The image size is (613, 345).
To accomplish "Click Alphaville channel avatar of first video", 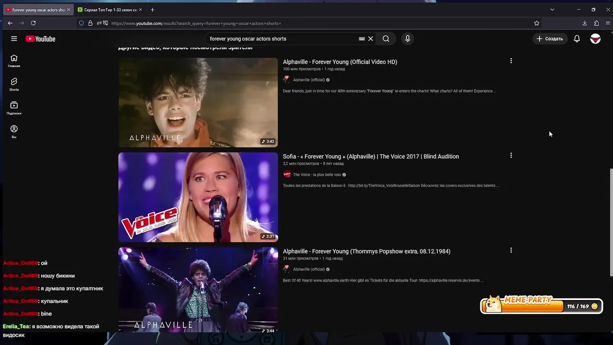I will 287,80.
